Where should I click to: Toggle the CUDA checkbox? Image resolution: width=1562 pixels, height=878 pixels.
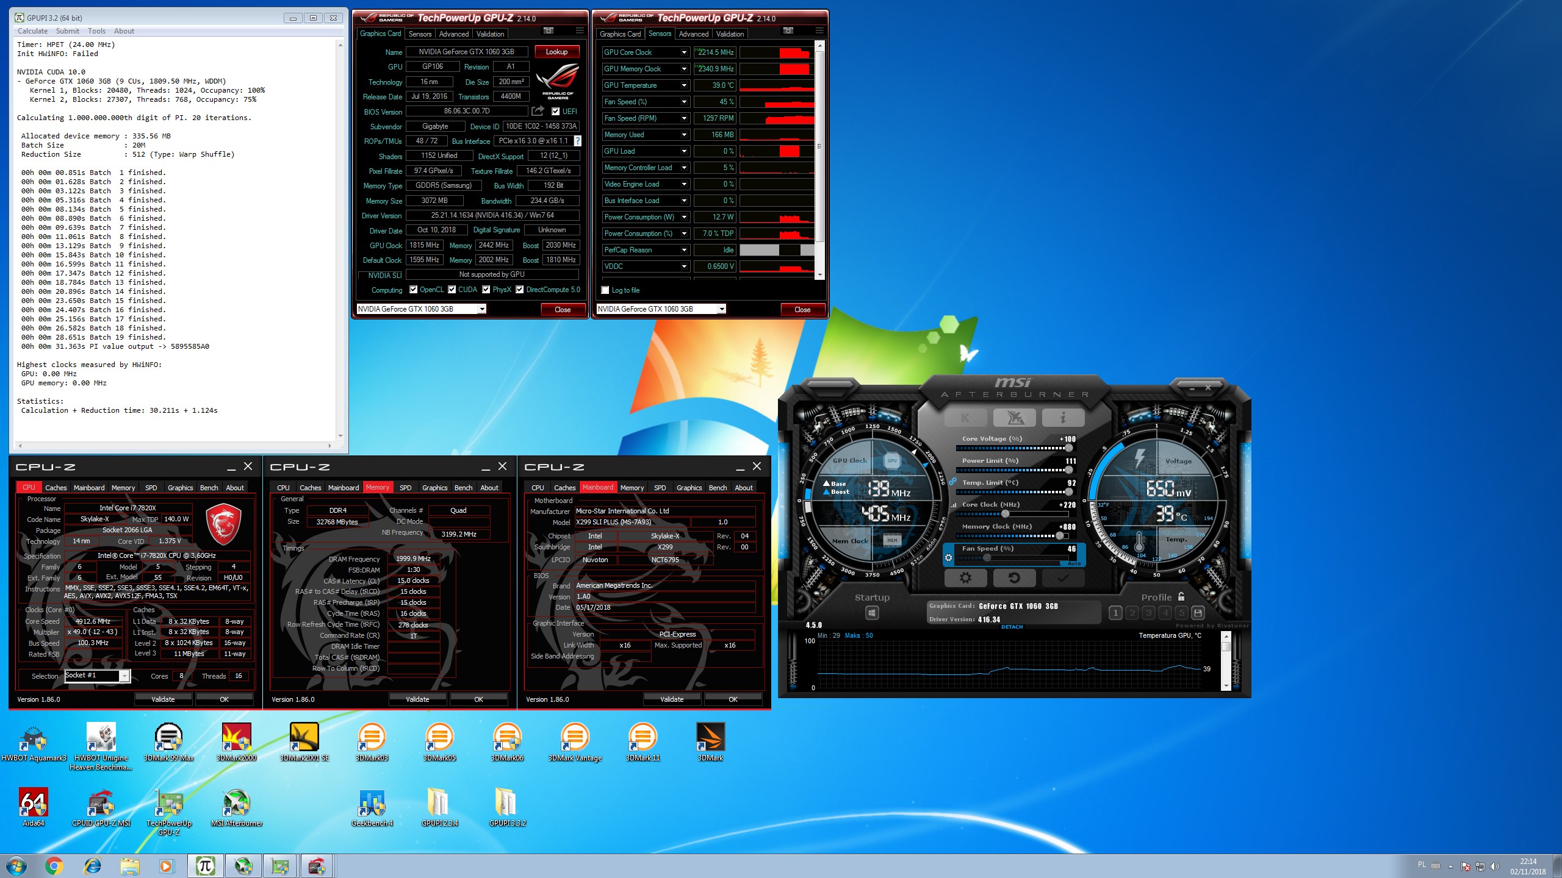pyautogui.click(x=452, y=290)
